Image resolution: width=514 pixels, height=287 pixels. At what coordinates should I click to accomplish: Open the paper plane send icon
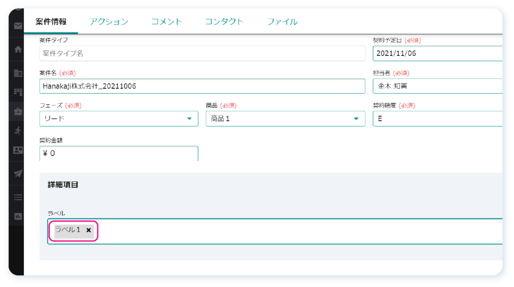18,173
